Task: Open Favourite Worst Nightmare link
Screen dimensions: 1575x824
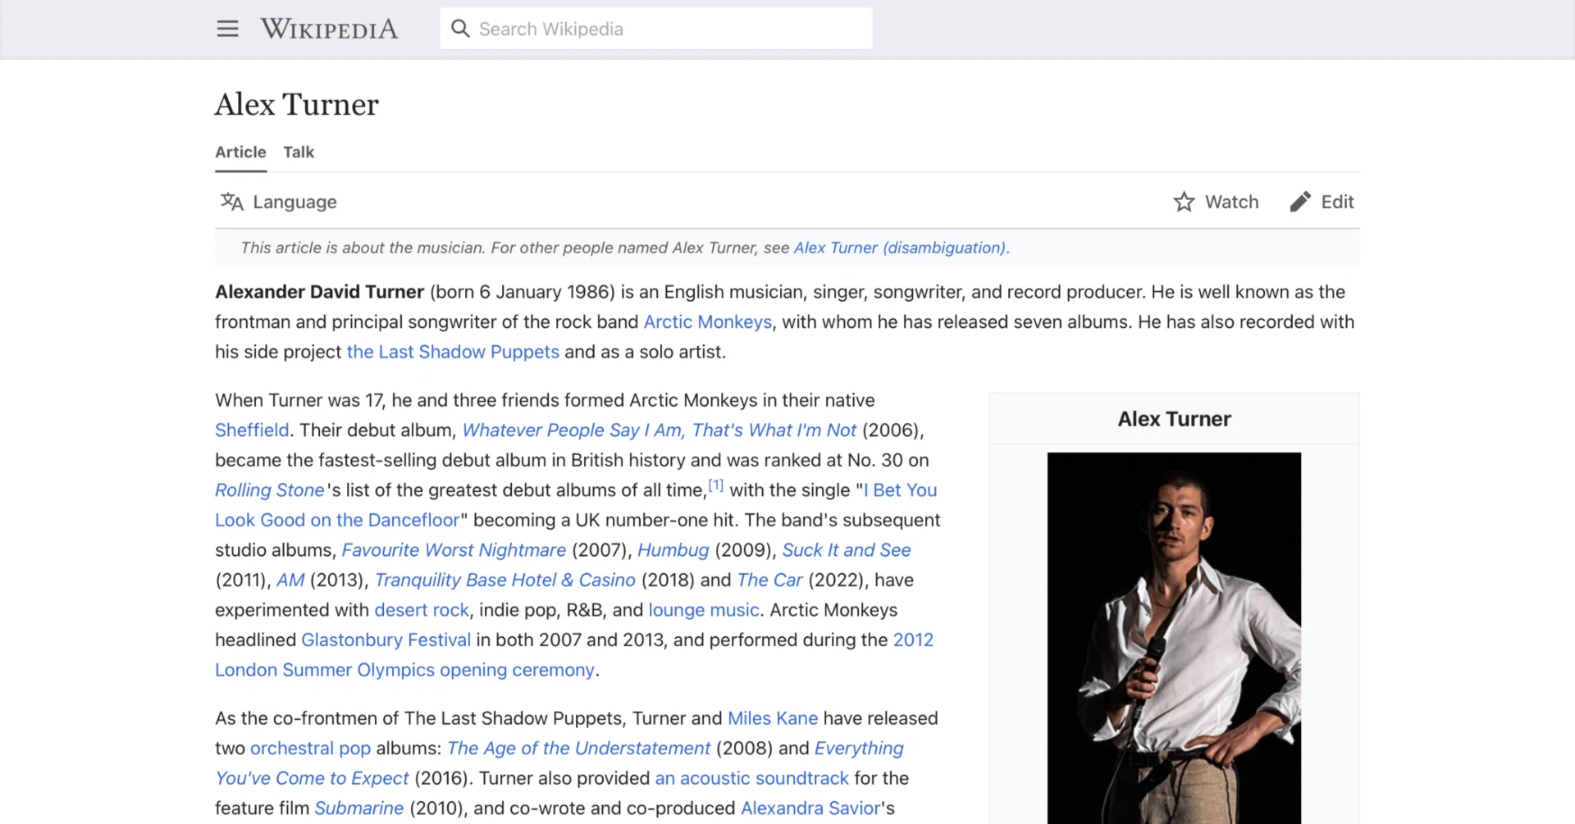Action: [x=454, y=550]
